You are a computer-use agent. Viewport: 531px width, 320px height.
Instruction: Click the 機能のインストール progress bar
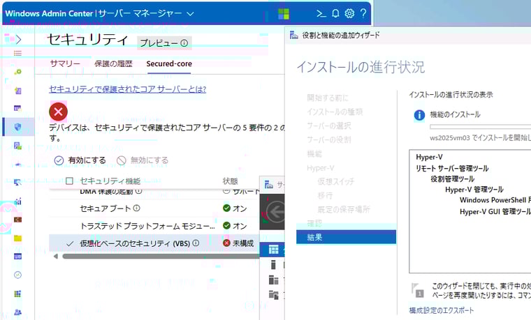click(480, 127)
